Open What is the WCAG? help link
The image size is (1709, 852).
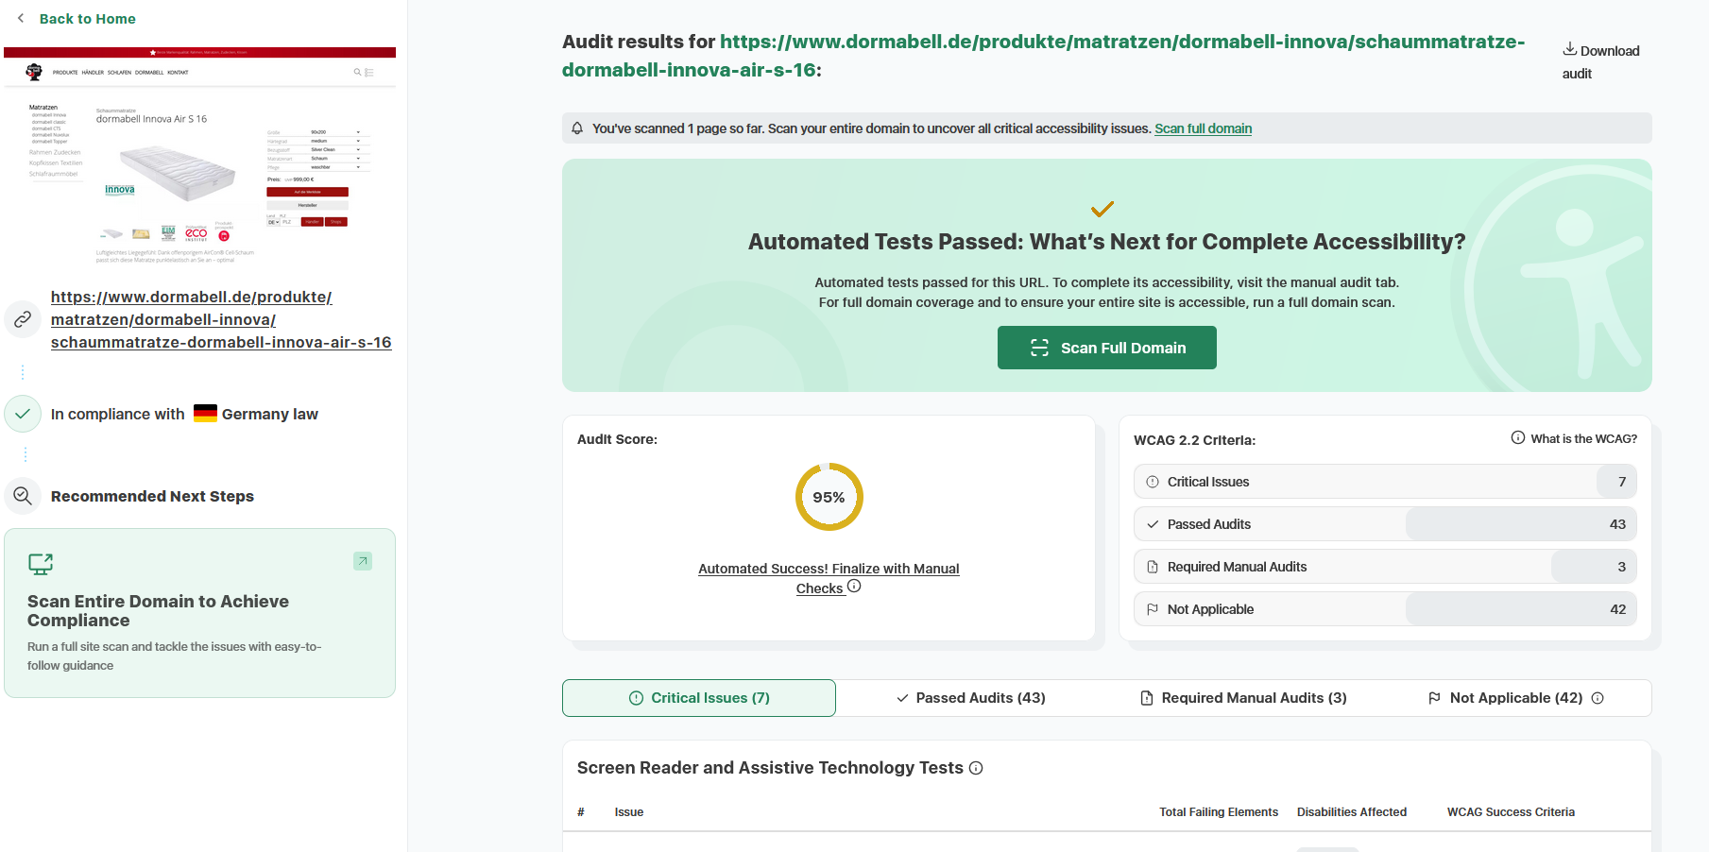(1574, 438)
